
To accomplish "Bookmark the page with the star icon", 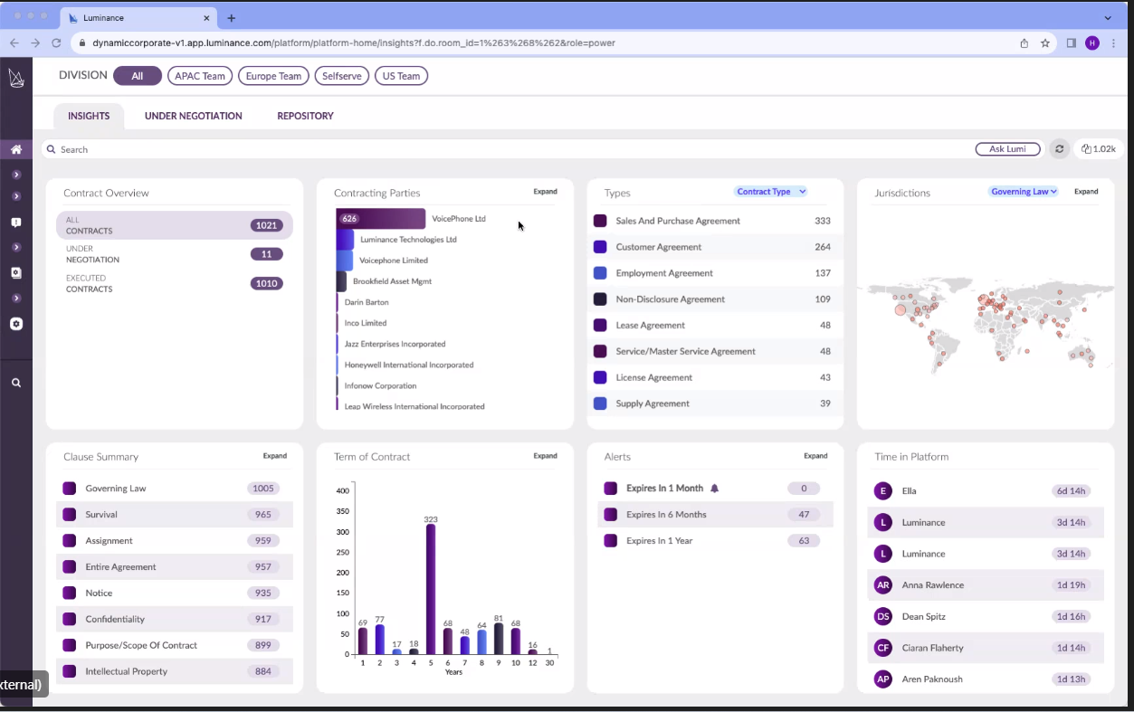I will [x=1045, y=43].
